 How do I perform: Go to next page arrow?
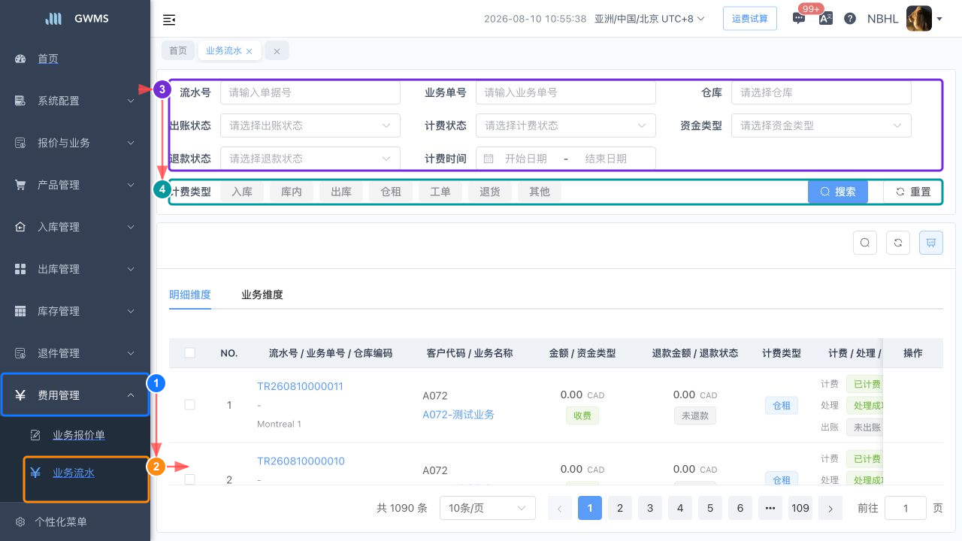(x=830, y=509)
